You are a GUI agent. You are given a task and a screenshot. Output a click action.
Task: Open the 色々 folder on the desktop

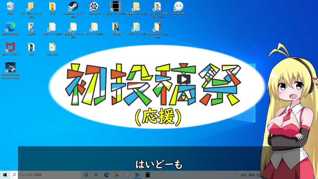click(31, 47)
